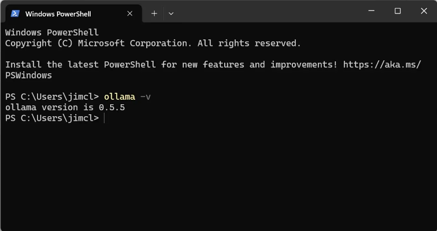437x231 pixels.
Task: Expand the new tab profiles dropdown chevron
Action: pos(171,13)
